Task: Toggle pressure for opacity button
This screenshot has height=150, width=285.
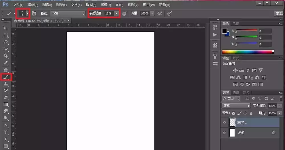Action: point(124,13)
